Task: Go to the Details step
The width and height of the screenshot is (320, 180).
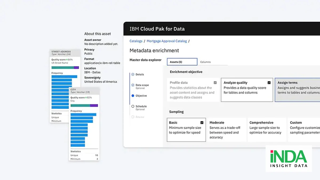Action: (140, 74)
